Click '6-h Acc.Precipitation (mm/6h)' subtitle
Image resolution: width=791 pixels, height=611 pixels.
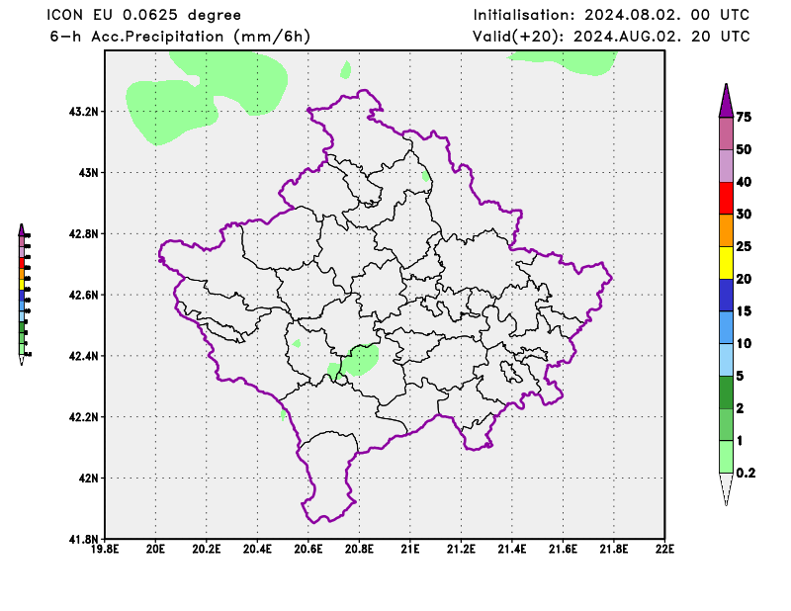coord(180,37)
